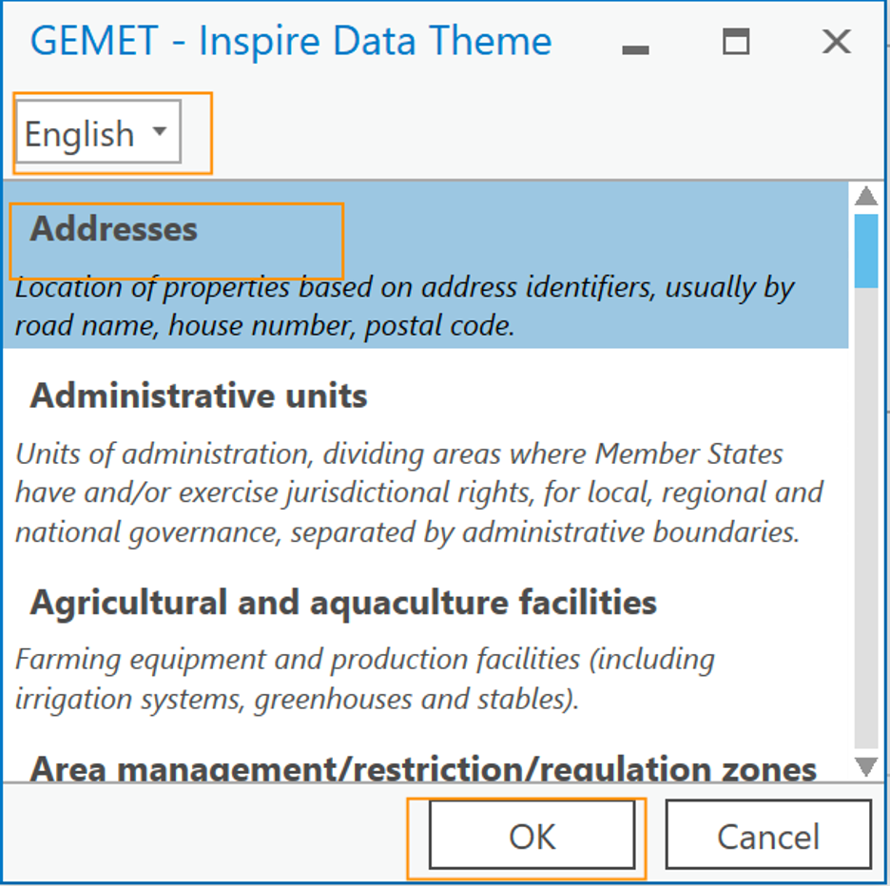Screen dimensions: 890x886
Task: Confirm selection with the OK button
Action: 530,836
